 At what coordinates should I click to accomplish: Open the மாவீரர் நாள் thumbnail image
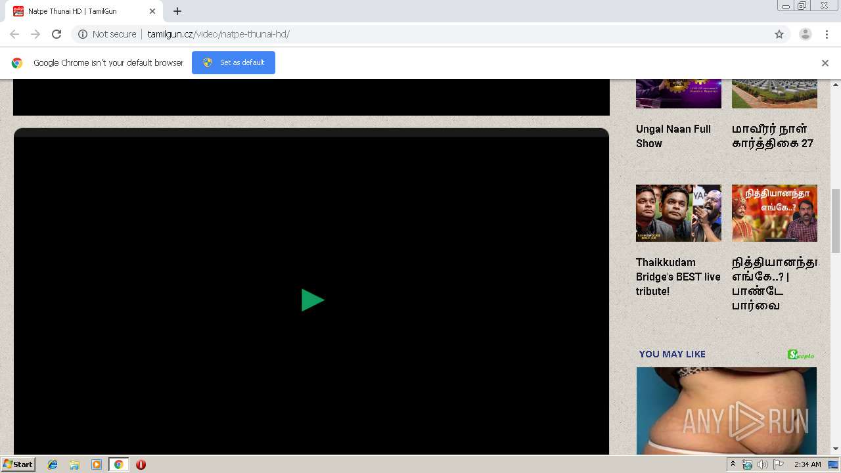(x=775, y=93)
